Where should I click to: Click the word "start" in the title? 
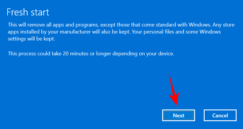click(40, 12)
